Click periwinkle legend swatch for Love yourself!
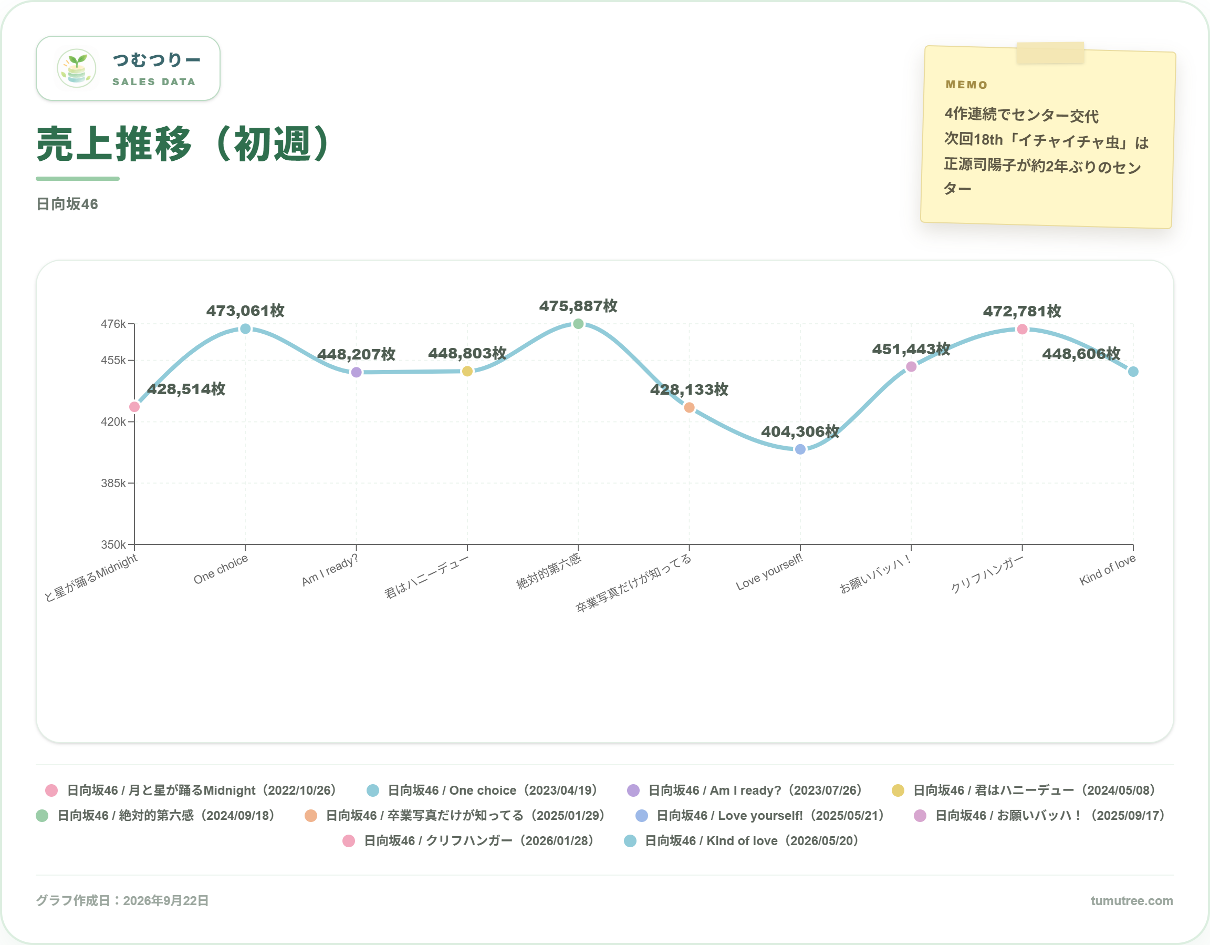This screenshot has height=945, width=1210. pyautogui.click(x=642, y=815)
